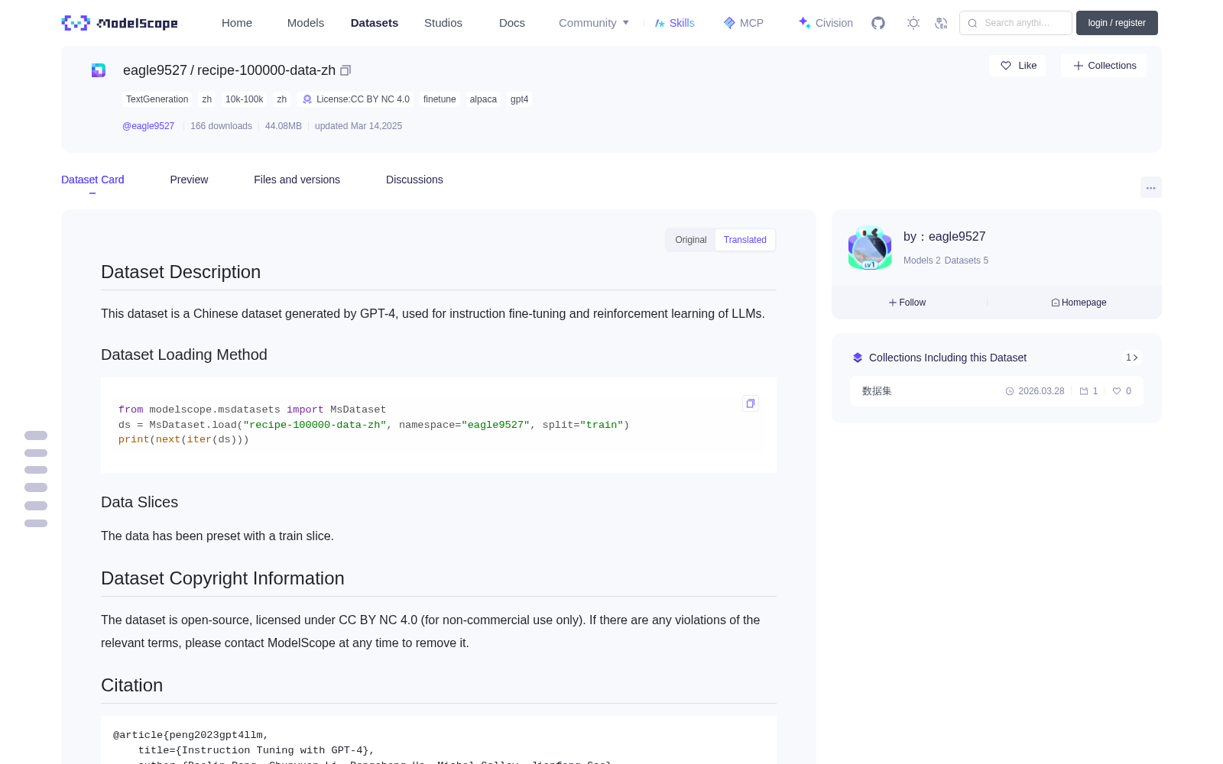Switch to the Preview tab
Screen dimensions: 1223x764
(x=189, y=180)
